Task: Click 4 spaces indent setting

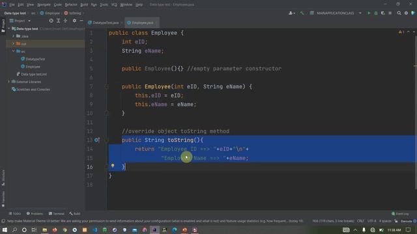Action: [x=385, y=221]
